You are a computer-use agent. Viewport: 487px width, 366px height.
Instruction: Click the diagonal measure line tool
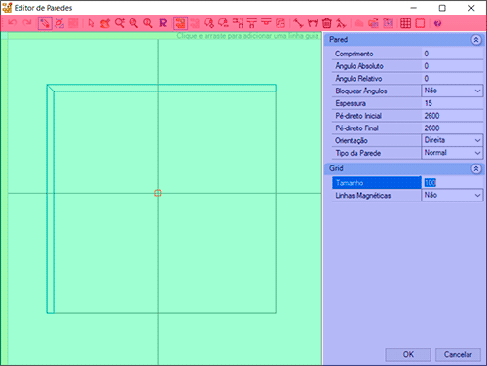298,23
